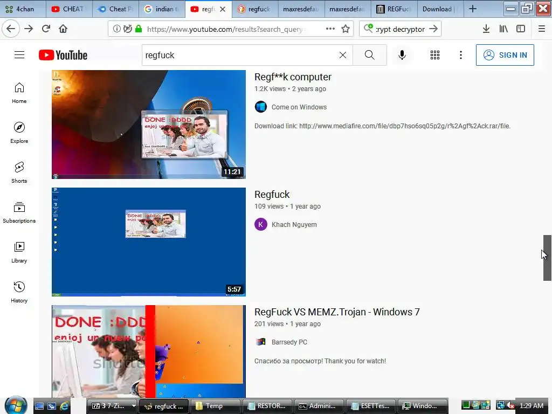This screenshot has height=414, width=552.
Task: Open the Khach Nguyem channel name
Action: click(x=294, y=225)
